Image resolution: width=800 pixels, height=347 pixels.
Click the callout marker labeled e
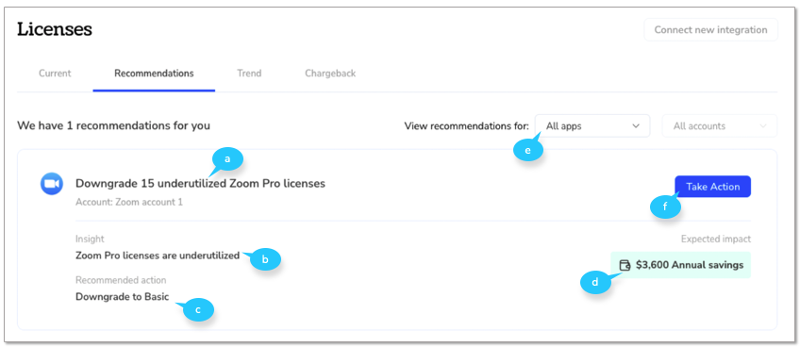tap(528, 151)
